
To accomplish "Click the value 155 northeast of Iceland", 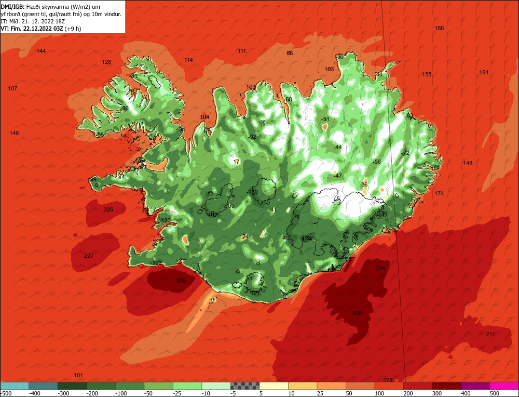I will click(x=427, y=74).
